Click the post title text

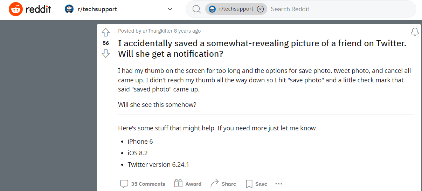[x=262, y=49]
